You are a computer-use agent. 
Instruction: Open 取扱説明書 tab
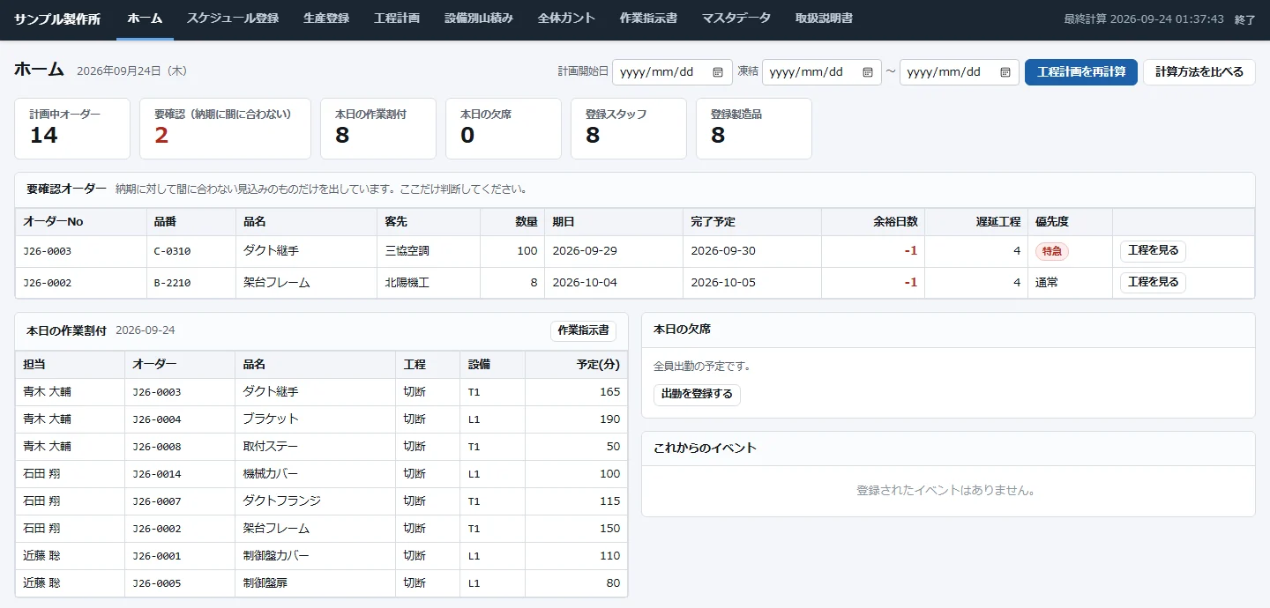tap(824, 19)
